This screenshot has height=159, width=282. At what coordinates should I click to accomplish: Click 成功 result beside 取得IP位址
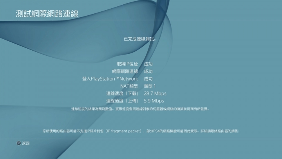148,64
